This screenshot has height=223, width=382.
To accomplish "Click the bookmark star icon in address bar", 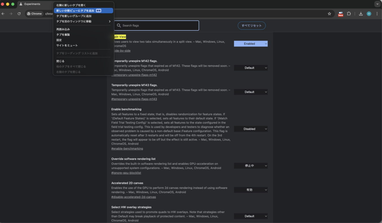I will [x=329, y=14].
